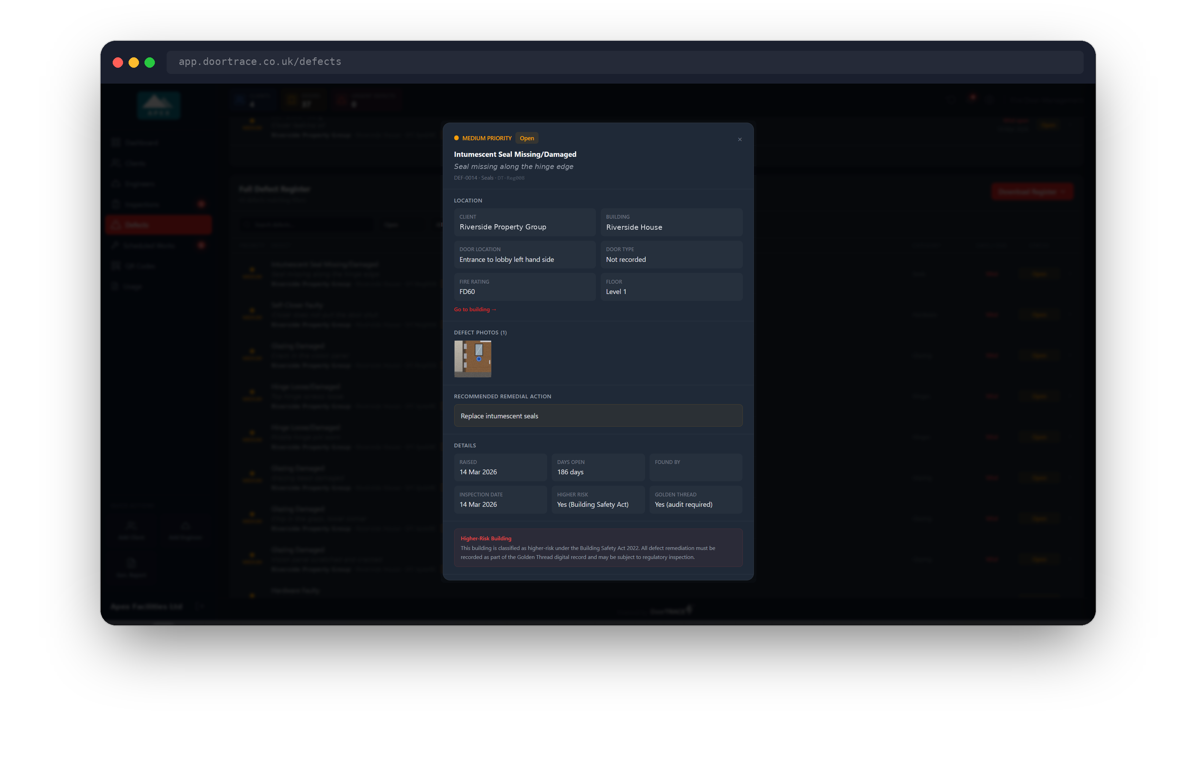Close the defect detail modal

pyautogui.click(x=739, y=139)
